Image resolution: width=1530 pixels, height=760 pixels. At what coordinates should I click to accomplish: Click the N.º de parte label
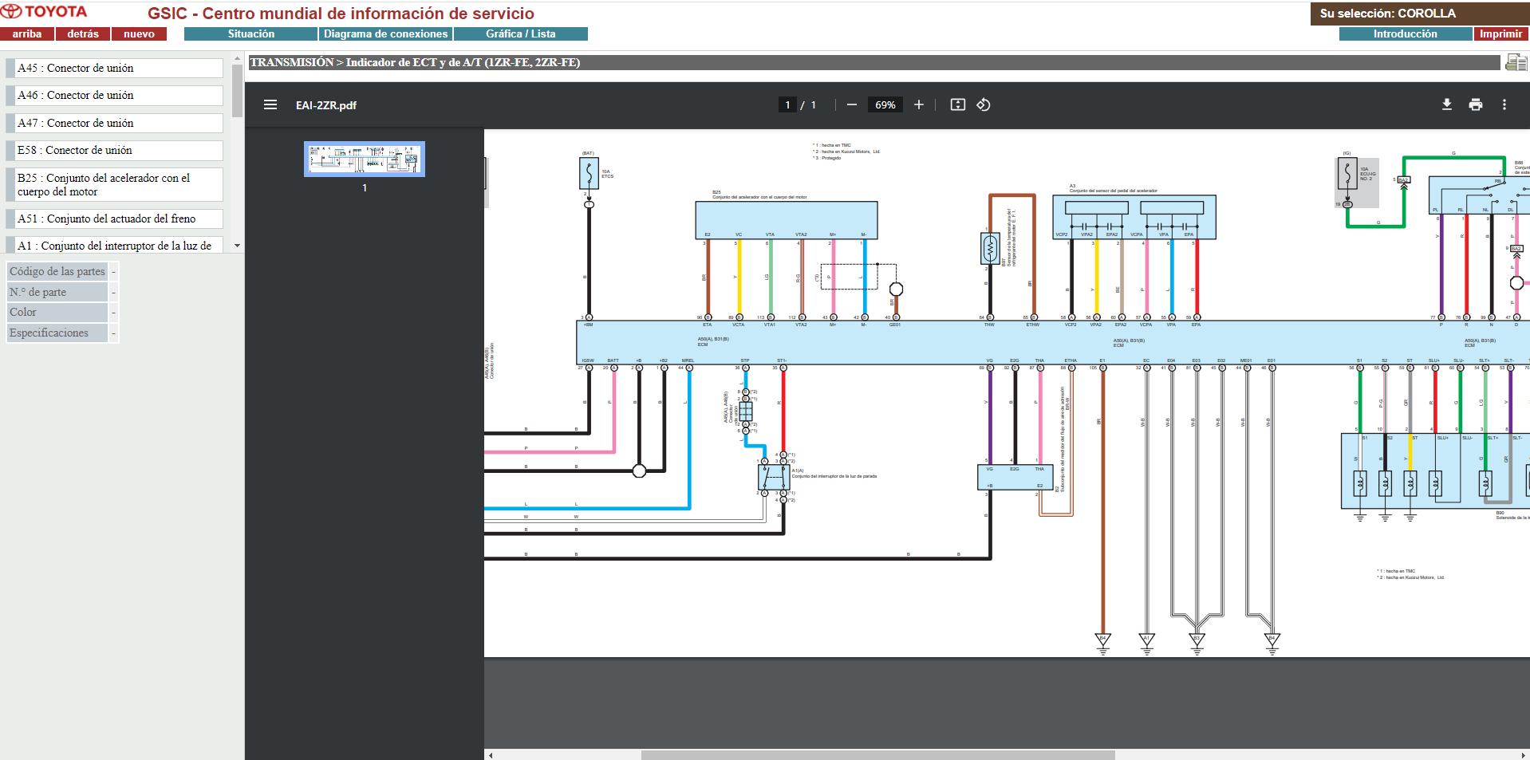[57, 292]
